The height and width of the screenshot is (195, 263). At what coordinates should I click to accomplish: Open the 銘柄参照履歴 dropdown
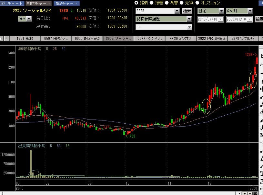tap(189, 19)
